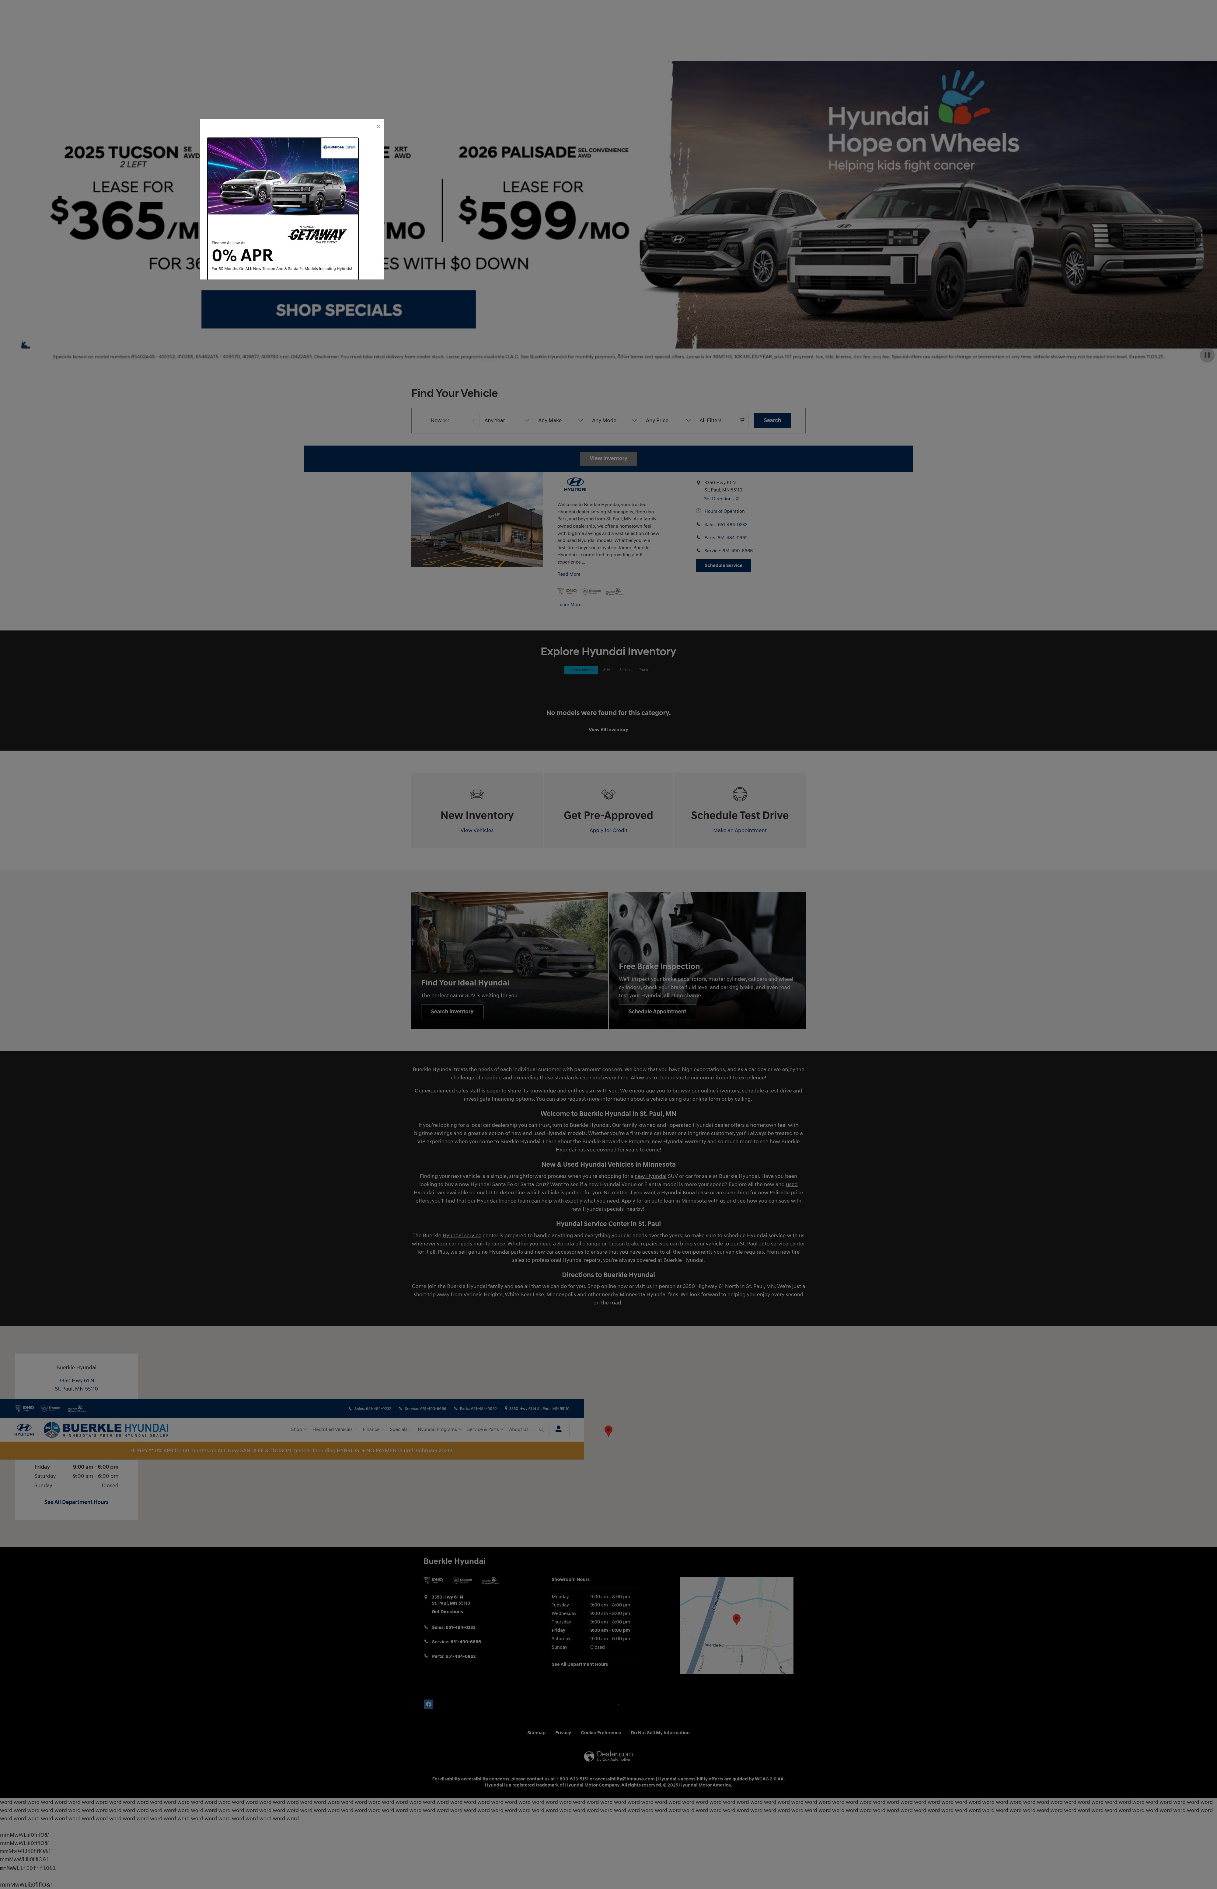Click the Schedule Appointment button
Viewport: 1217px width, 1889px height.
pos(657,1012)
